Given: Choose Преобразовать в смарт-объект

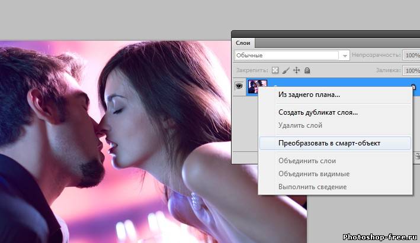Looking at the screenshot, I should 329,142.
